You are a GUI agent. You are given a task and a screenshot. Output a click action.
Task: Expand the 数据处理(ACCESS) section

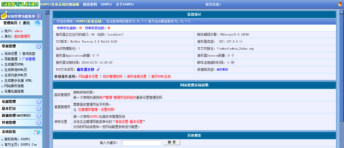[38, 116]
